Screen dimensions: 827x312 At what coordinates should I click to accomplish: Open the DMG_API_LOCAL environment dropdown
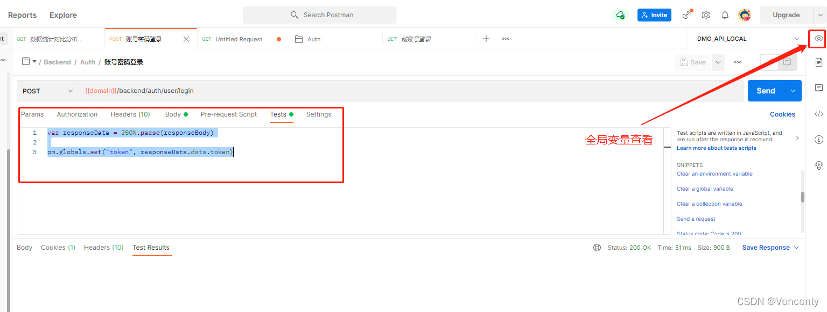click(748, 39)
